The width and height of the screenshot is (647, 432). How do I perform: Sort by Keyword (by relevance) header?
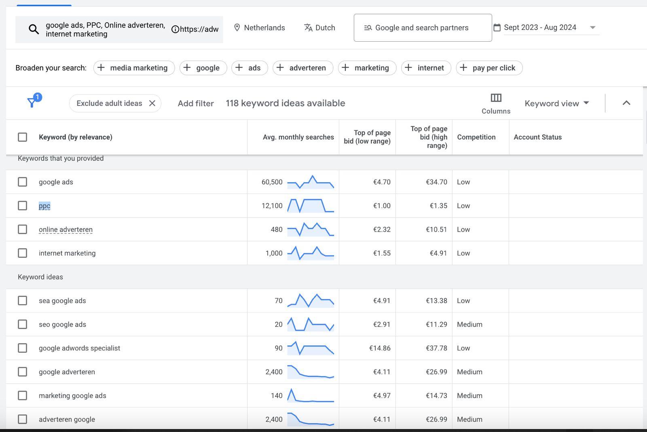click(x=76, y=137)
